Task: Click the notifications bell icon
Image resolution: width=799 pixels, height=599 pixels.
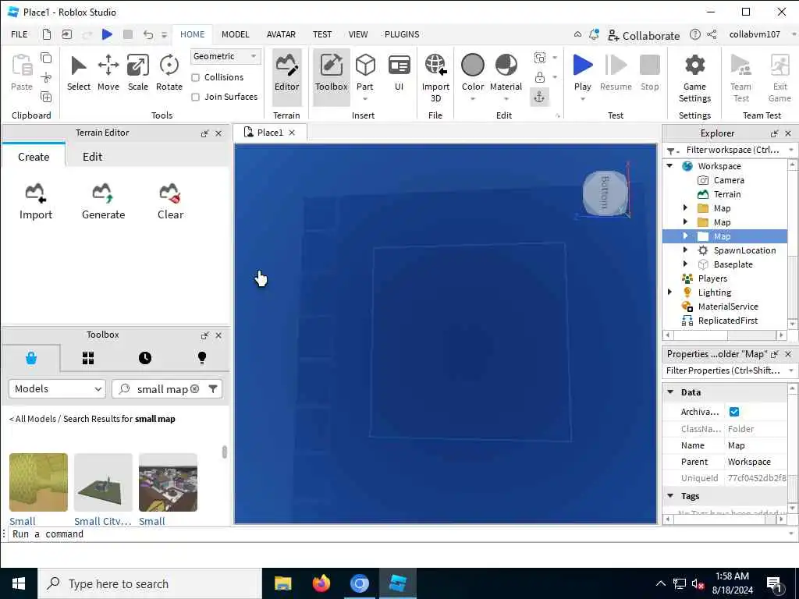Action: tap(594, 34)
